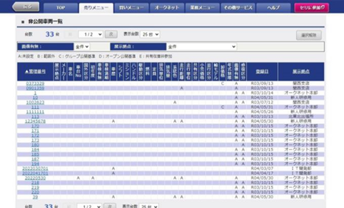The image size is (344, 208).
Task: Open the 業務メニュー tab
Action: (202, 8)
